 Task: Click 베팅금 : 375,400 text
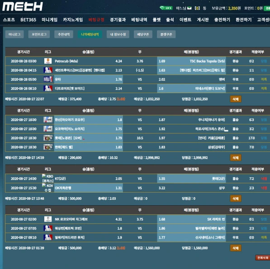pos(70,99)
